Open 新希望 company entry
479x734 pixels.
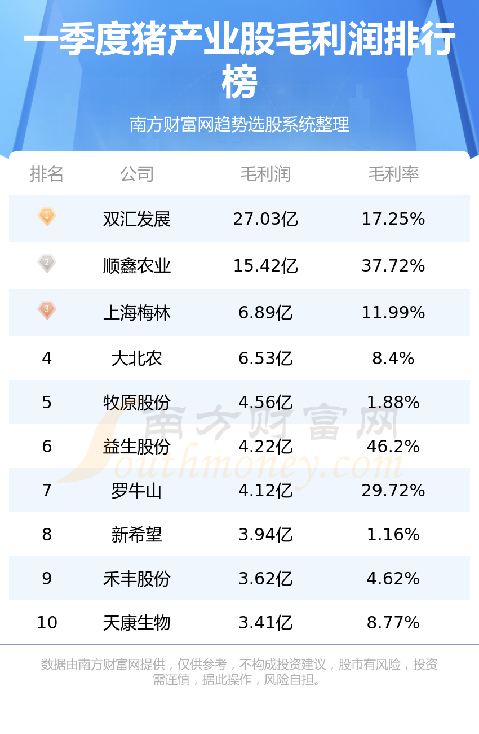point(137,535)
